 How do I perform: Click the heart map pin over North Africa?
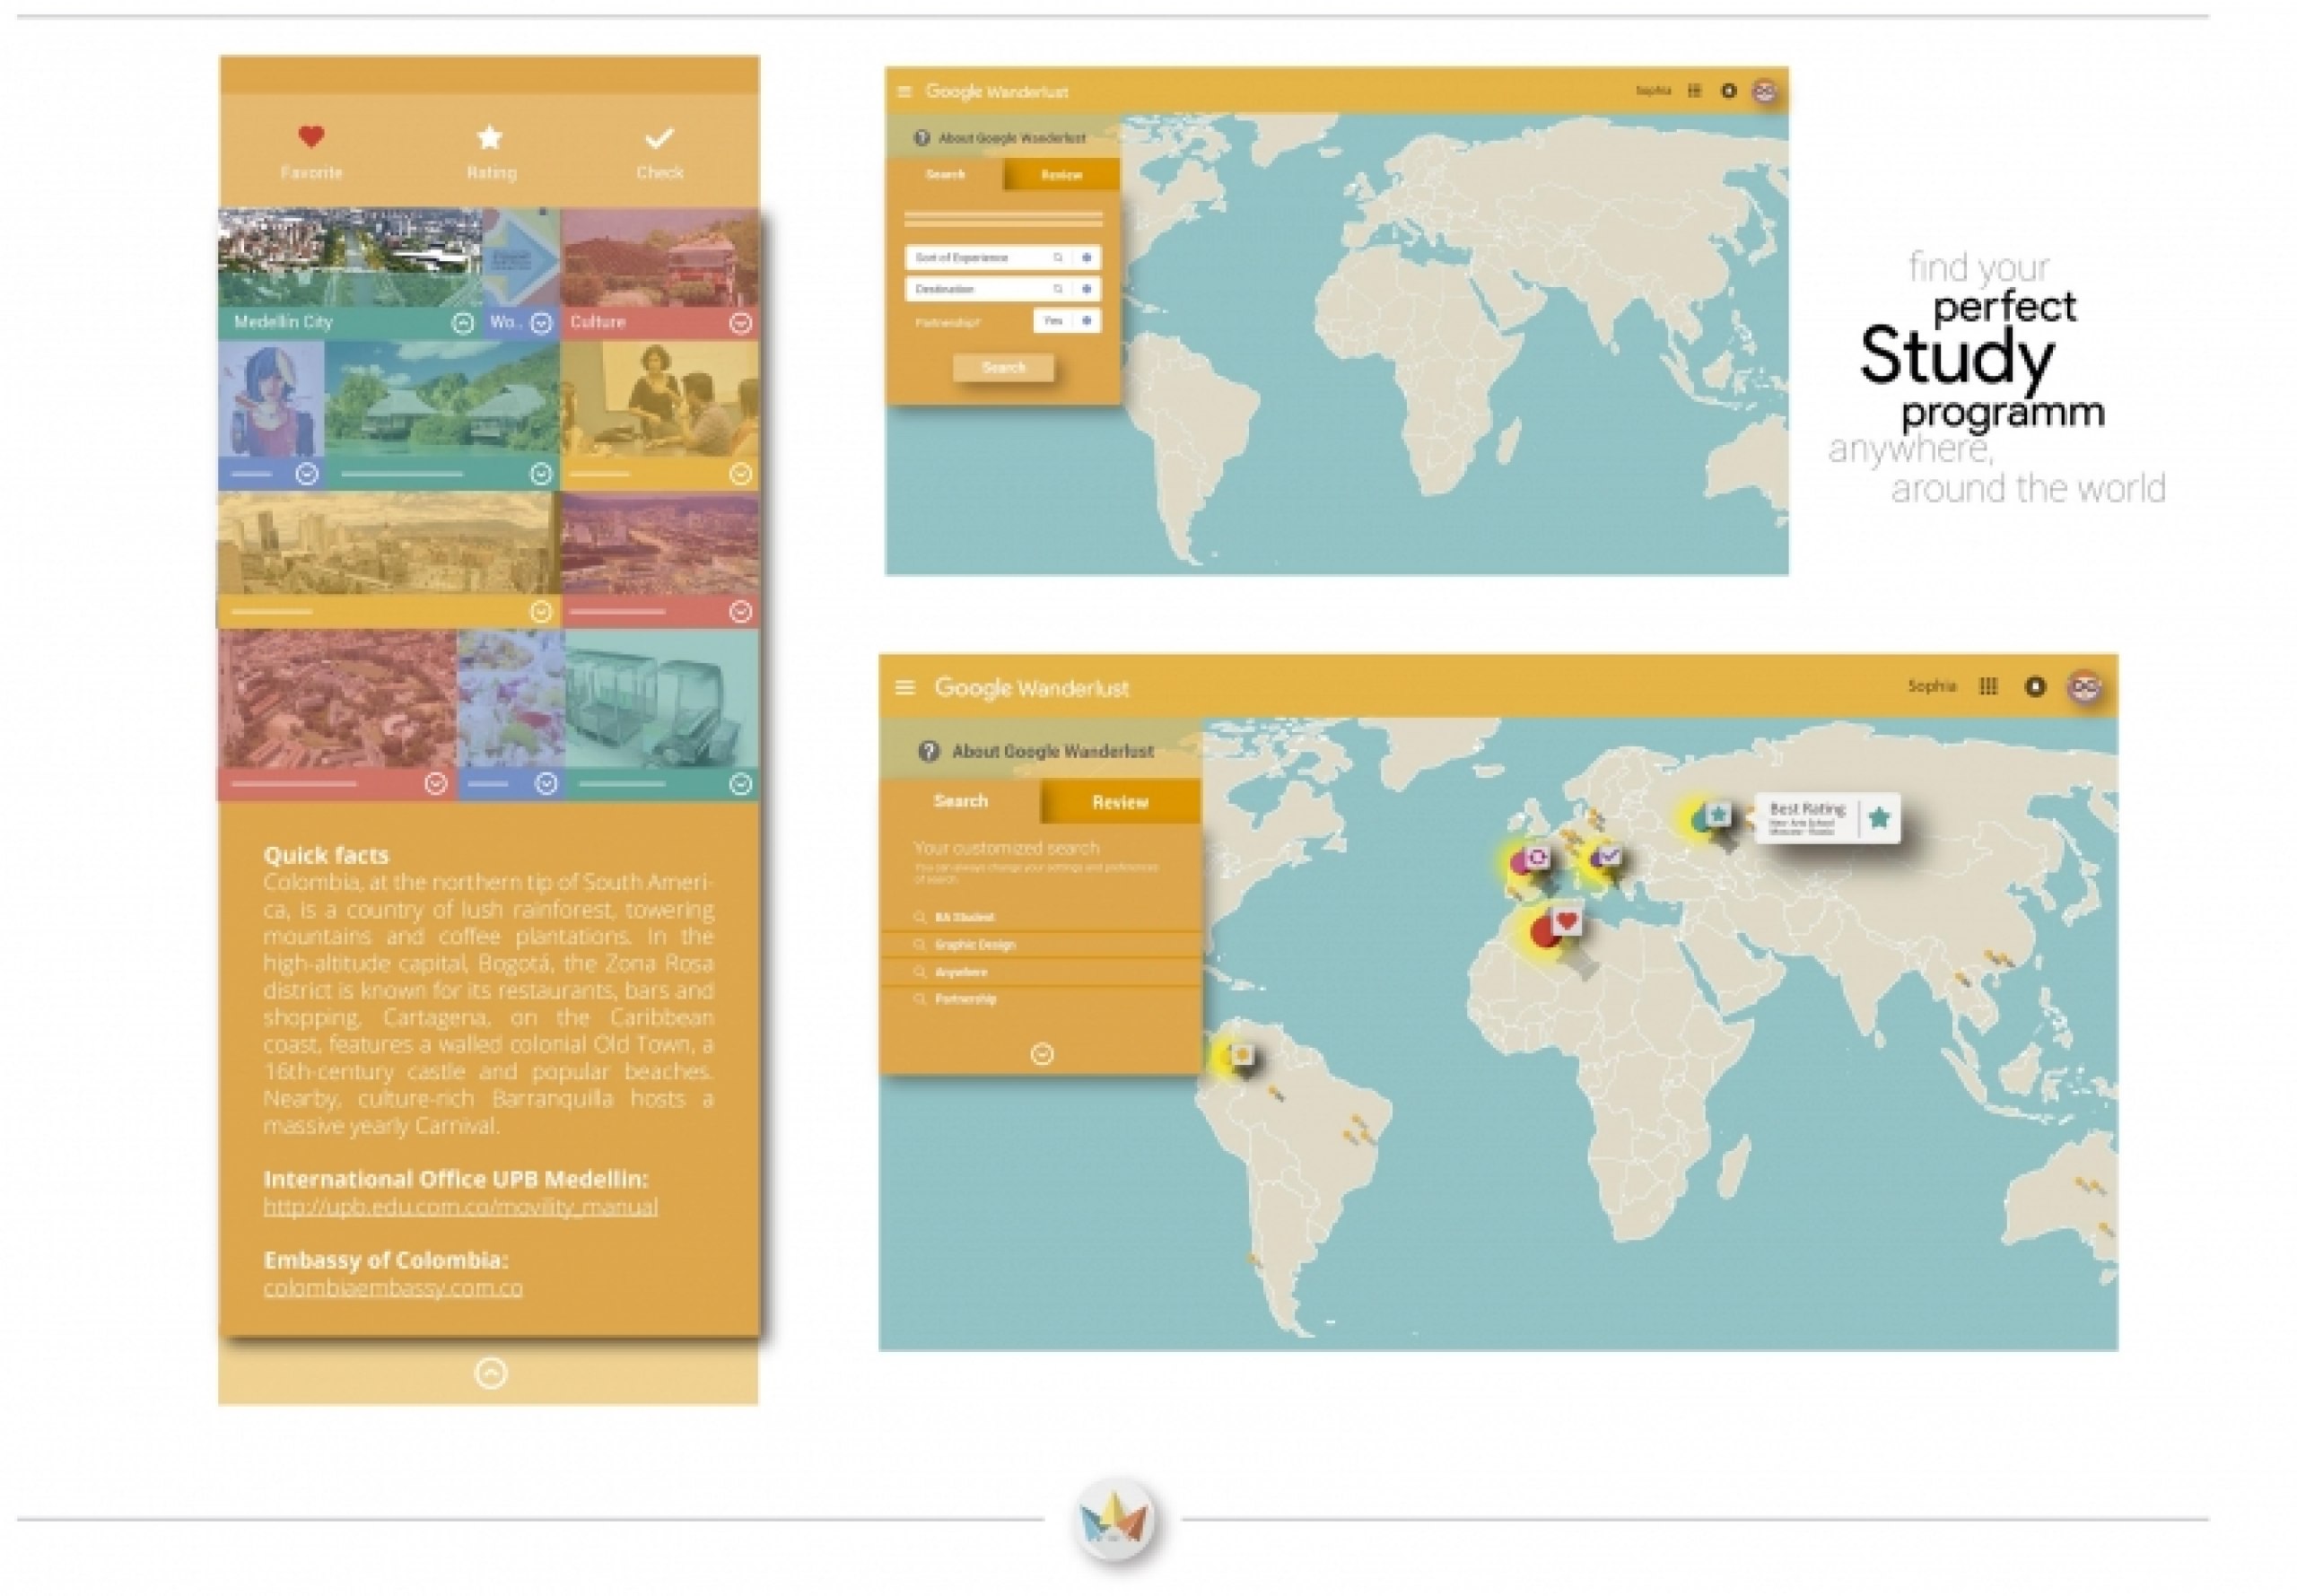click(x=1566, y=921)
